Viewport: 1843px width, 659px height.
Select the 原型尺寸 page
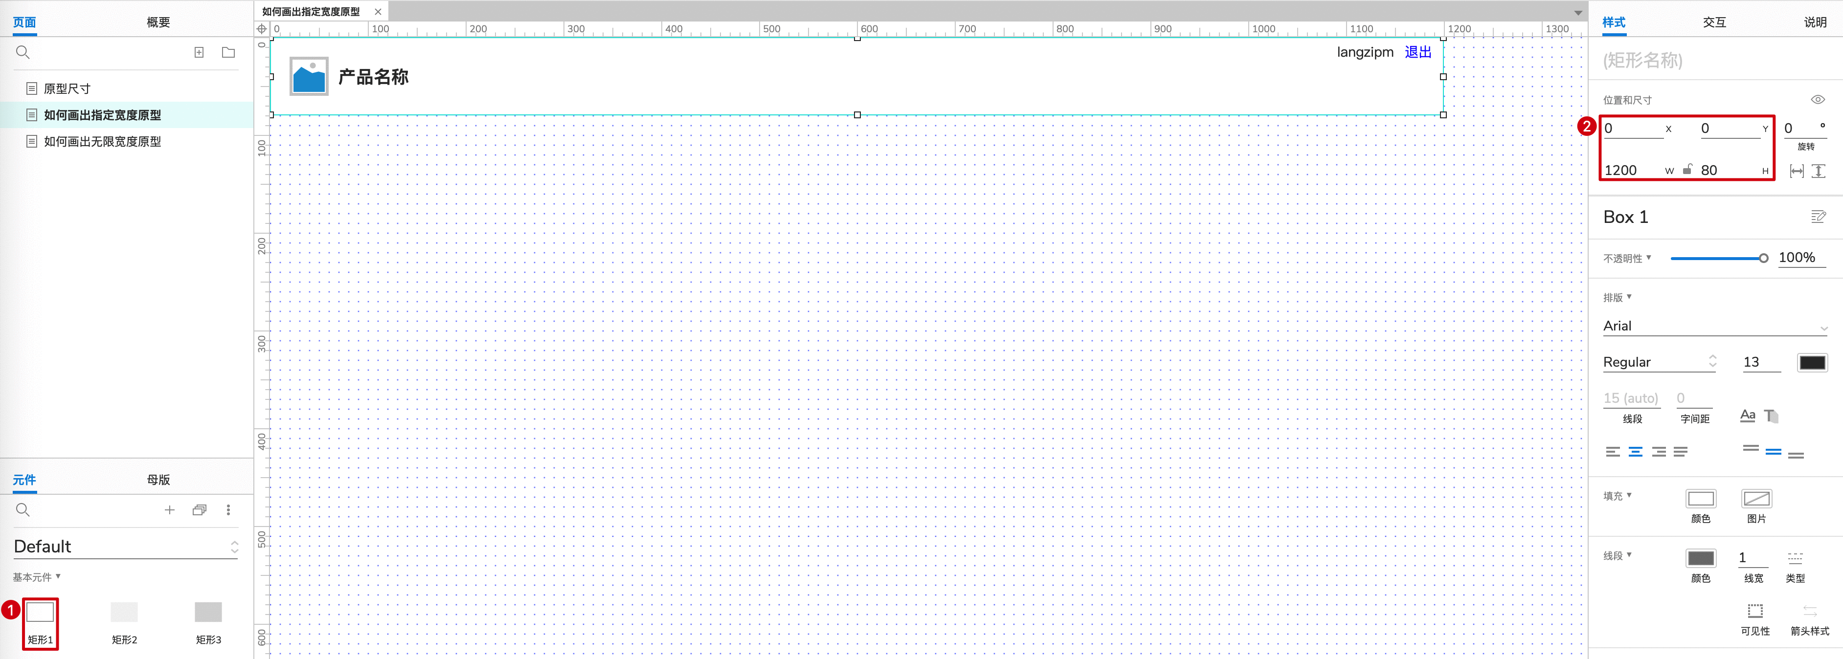[67, 88]
